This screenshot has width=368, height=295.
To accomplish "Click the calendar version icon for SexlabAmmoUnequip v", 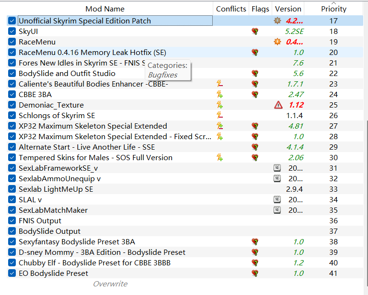I will point(277,178).
